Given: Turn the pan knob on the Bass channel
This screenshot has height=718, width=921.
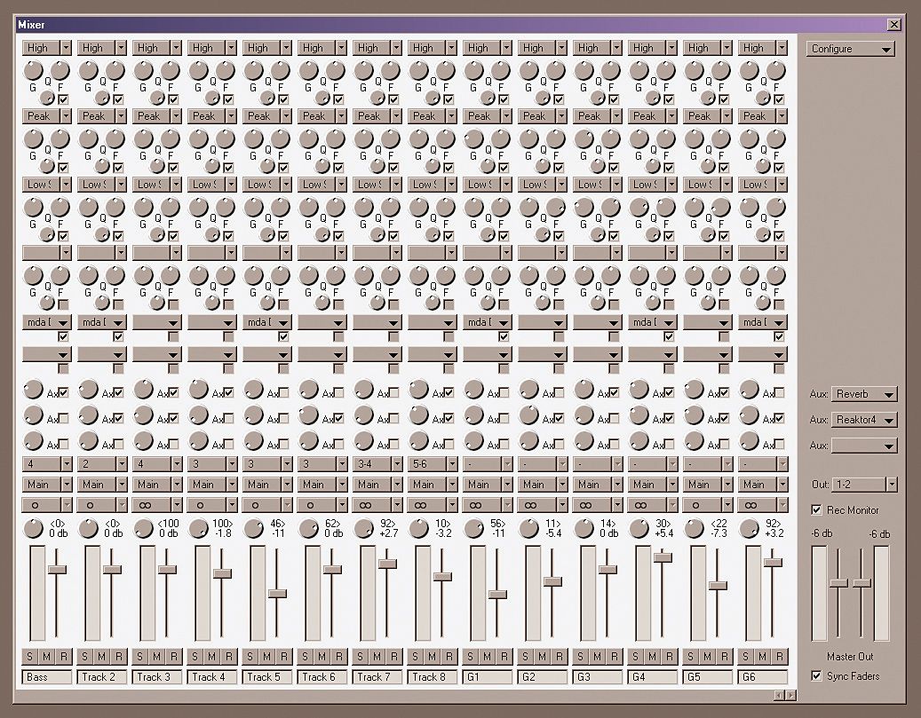Looking at the screenshot, I should tap(33, 528).
